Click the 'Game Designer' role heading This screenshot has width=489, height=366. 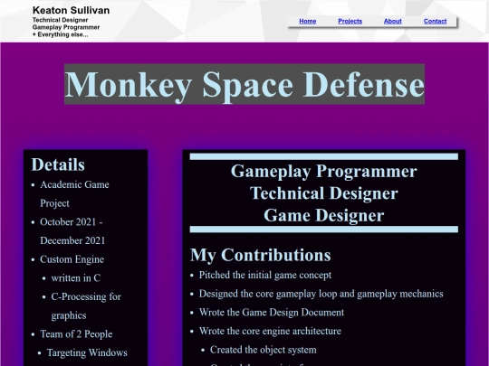[x=323, y=215]
